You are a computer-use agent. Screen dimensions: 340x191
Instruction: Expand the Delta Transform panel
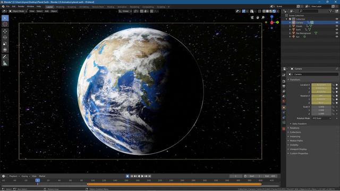pyautogui.click(x=299, y=124)
